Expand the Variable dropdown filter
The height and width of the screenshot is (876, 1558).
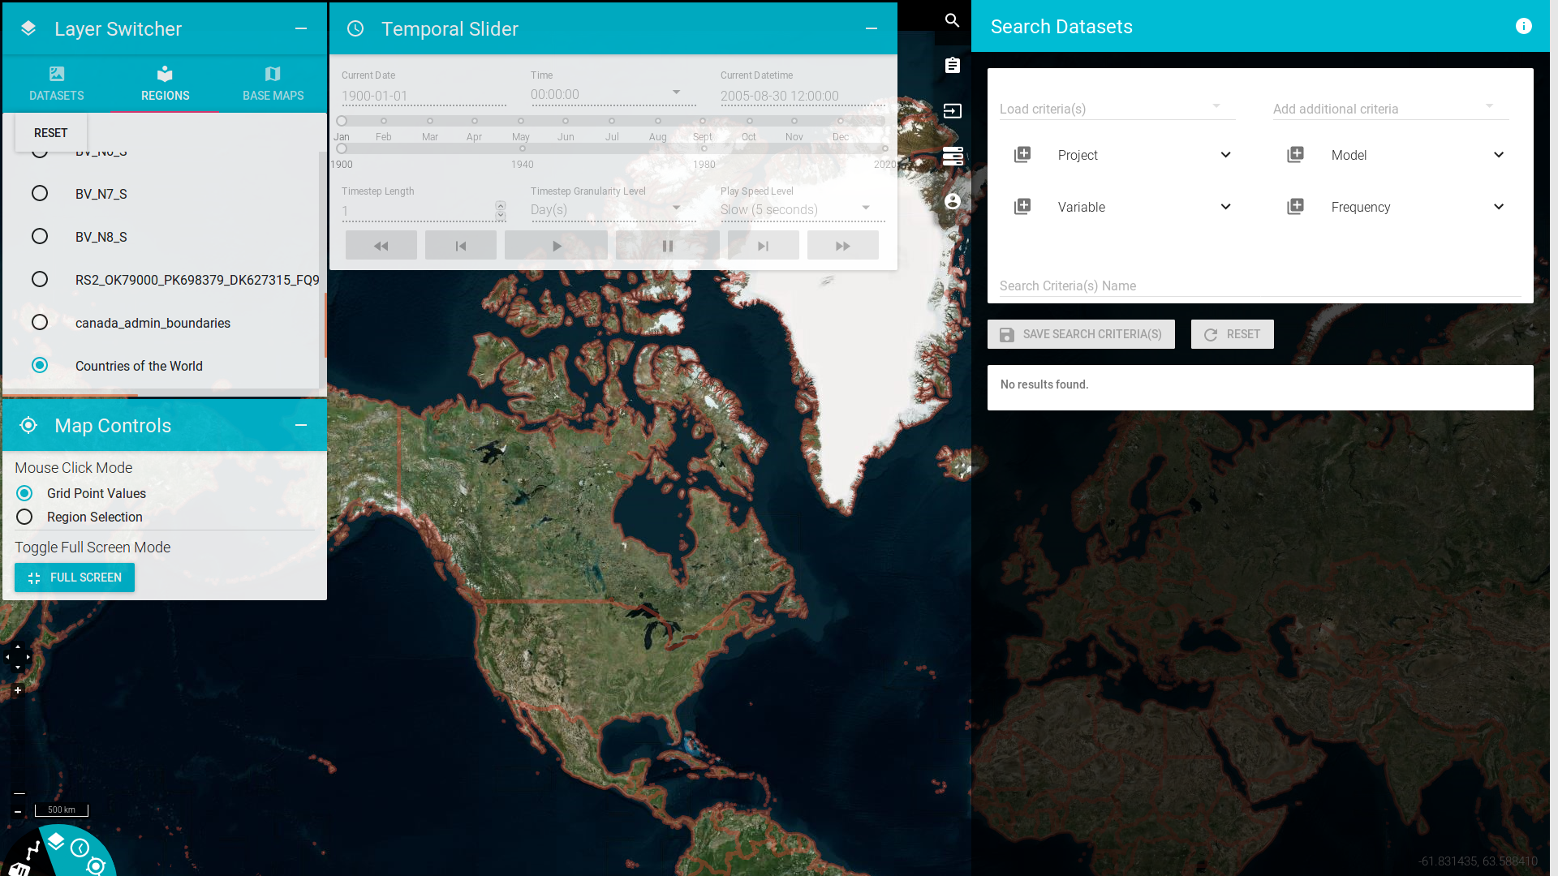(x=1225, y=207)
